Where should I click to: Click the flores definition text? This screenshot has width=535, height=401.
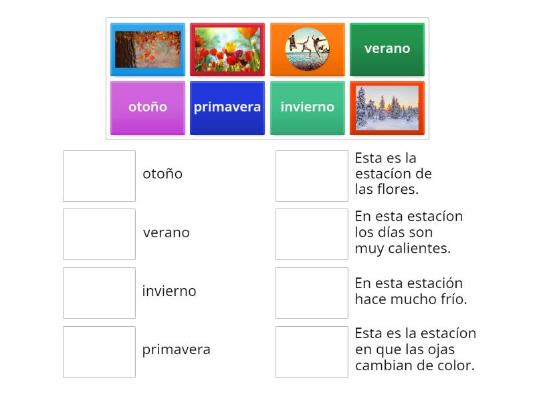point(388,174)
